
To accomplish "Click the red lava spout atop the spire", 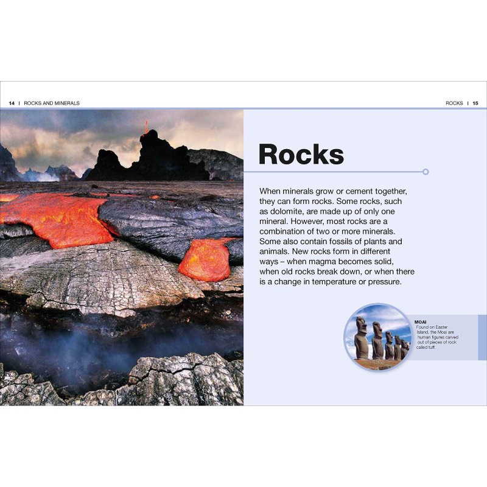I will point(146,126).
